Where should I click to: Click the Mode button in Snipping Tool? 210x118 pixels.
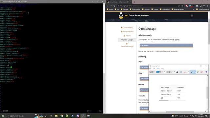click(160, 72)
